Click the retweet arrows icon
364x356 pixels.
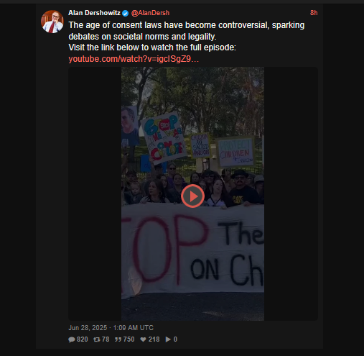(x=97, y=339)
